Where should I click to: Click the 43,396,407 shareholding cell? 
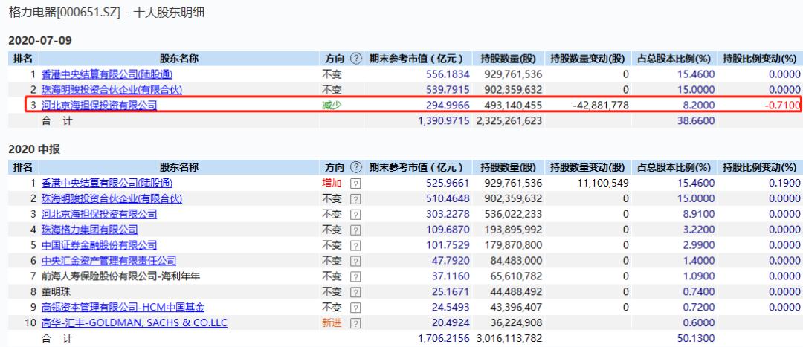pos(516,308)
